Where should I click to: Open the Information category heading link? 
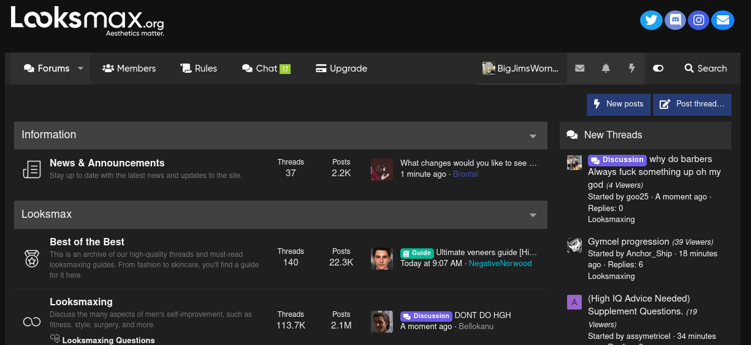[49, 135]
